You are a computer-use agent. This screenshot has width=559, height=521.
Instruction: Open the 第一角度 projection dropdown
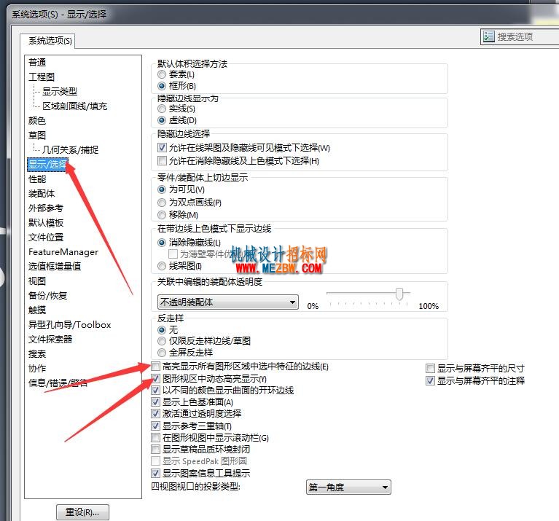pyautogui.click(x=348, y=487)
